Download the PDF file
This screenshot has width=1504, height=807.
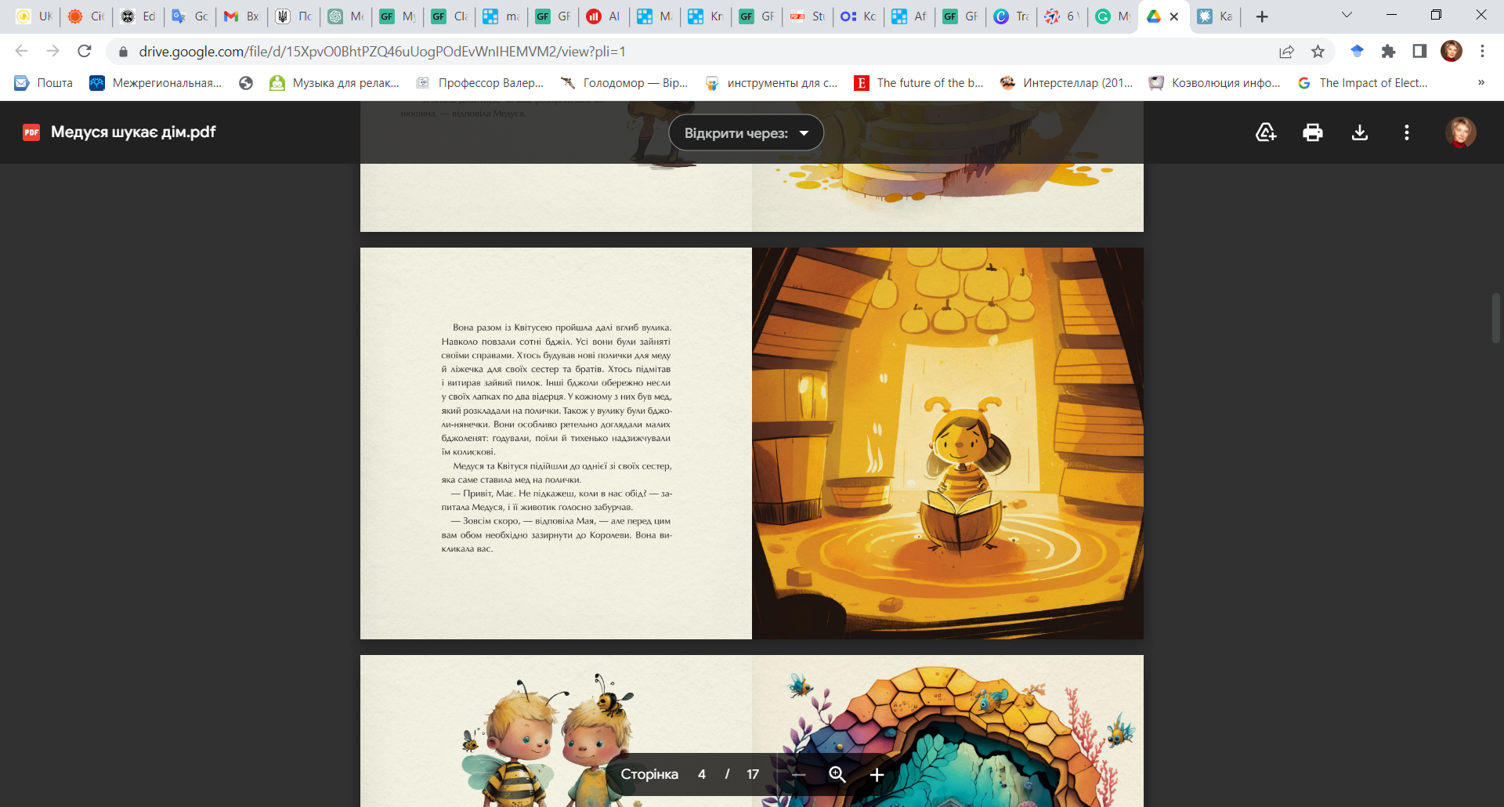[1360, 132]
